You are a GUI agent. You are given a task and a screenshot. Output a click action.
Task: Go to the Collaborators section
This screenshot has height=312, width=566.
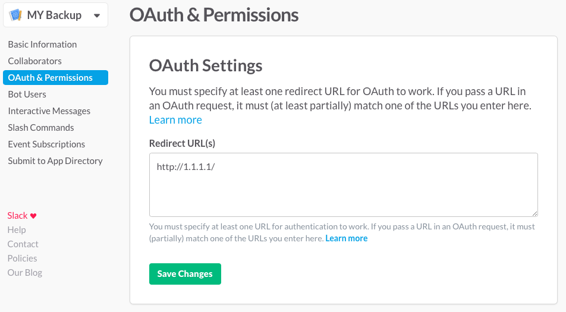point(34,61)
